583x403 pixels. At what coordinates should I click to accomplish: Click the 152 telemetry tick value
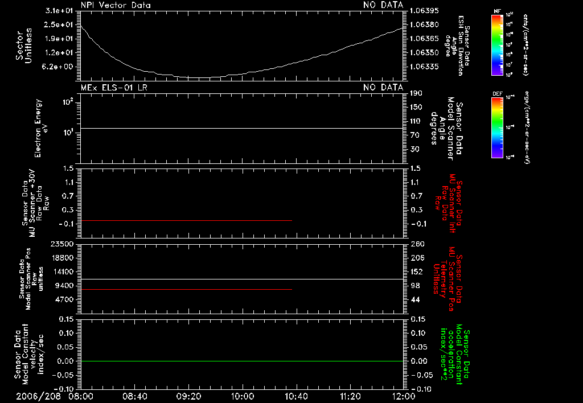(x=417, y=272)
